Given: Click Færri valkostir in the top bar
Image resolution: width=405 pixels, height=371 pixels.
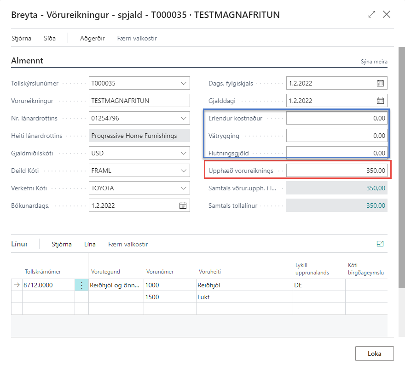Looking at the screenshot, I should [x=137, y=38].
